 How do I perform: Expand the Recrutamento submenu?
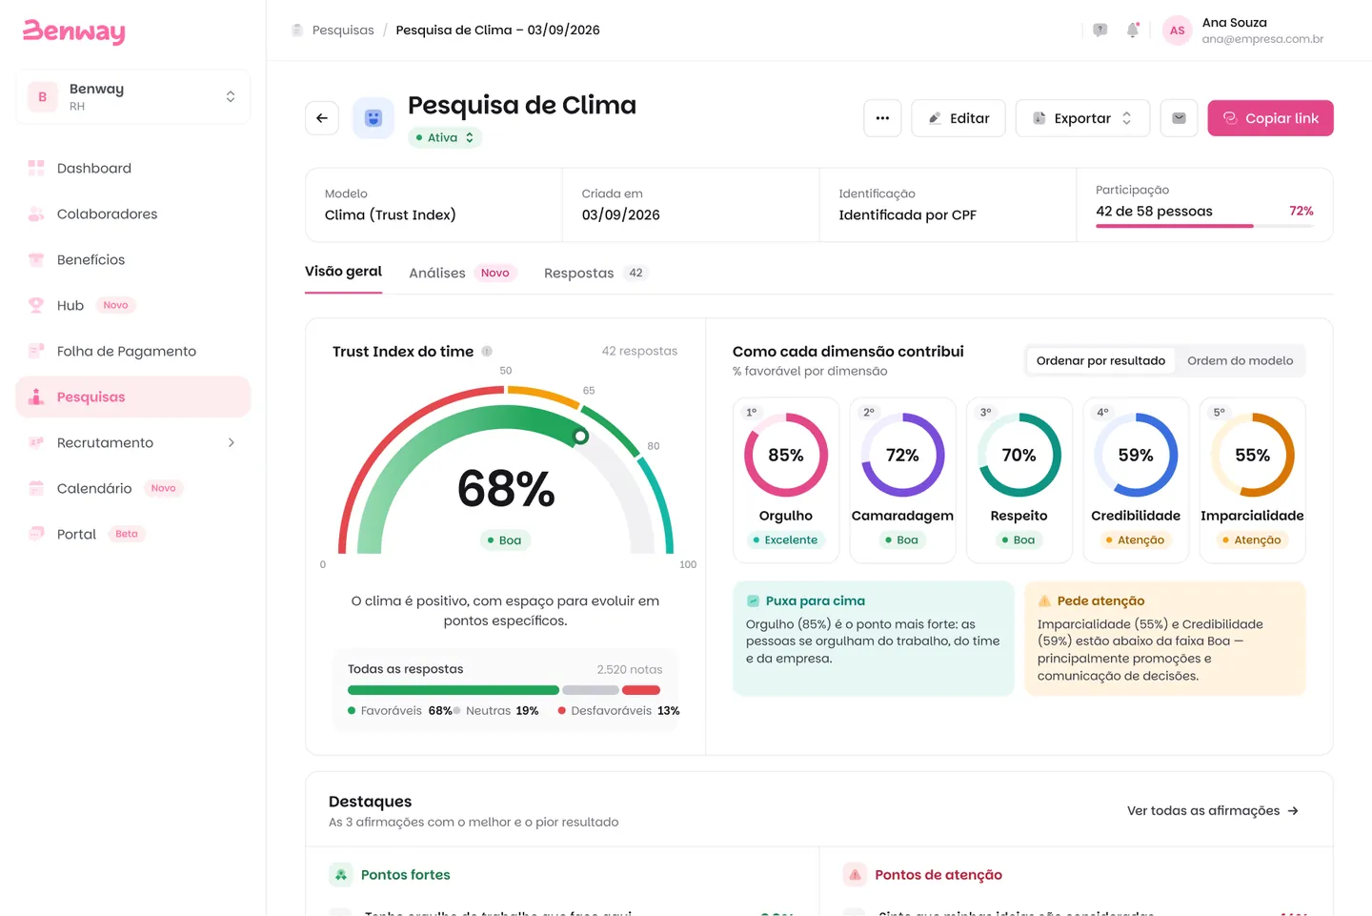pos(132,442)
